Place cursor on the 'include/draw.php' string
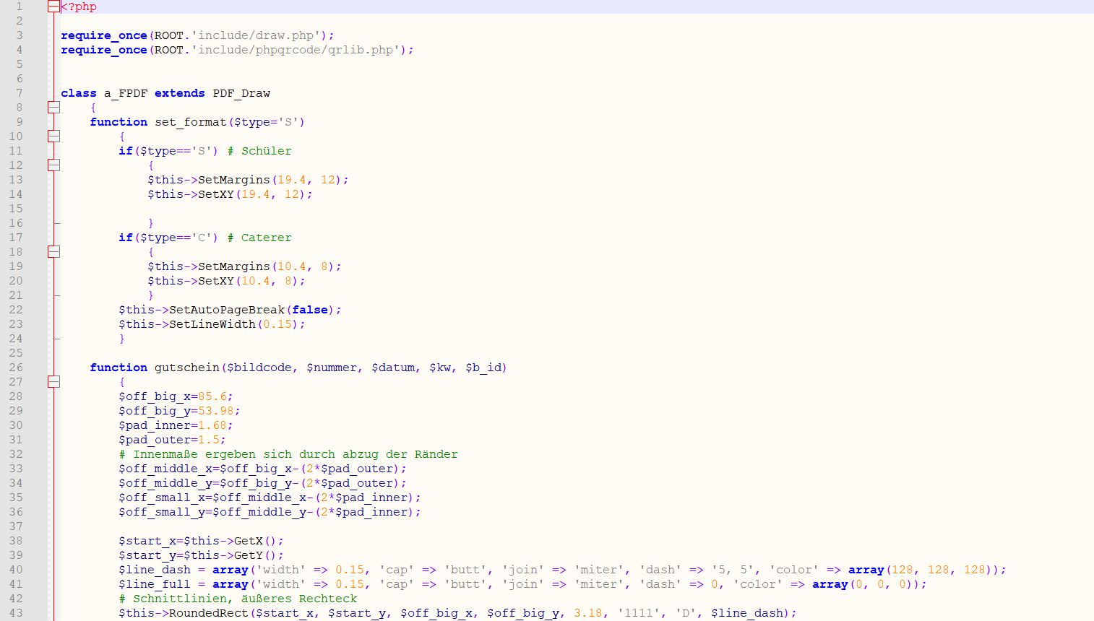Screen dimensions: 1094x621 click(x=256, y=35)
